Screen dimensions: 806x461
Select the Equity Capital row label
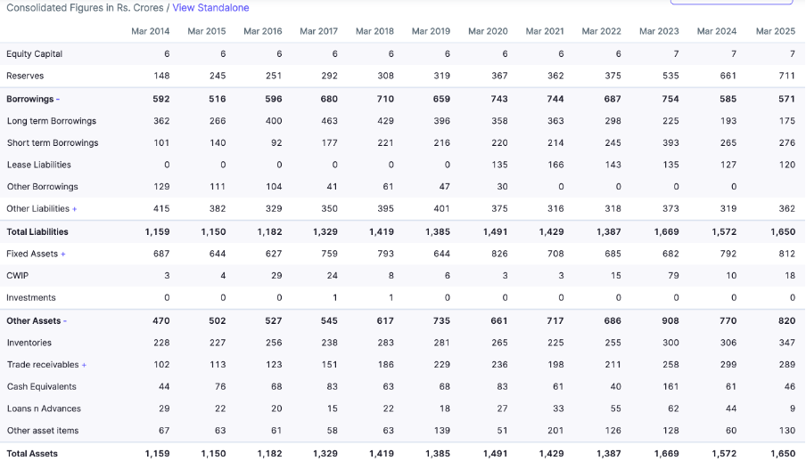click(34, 54)
